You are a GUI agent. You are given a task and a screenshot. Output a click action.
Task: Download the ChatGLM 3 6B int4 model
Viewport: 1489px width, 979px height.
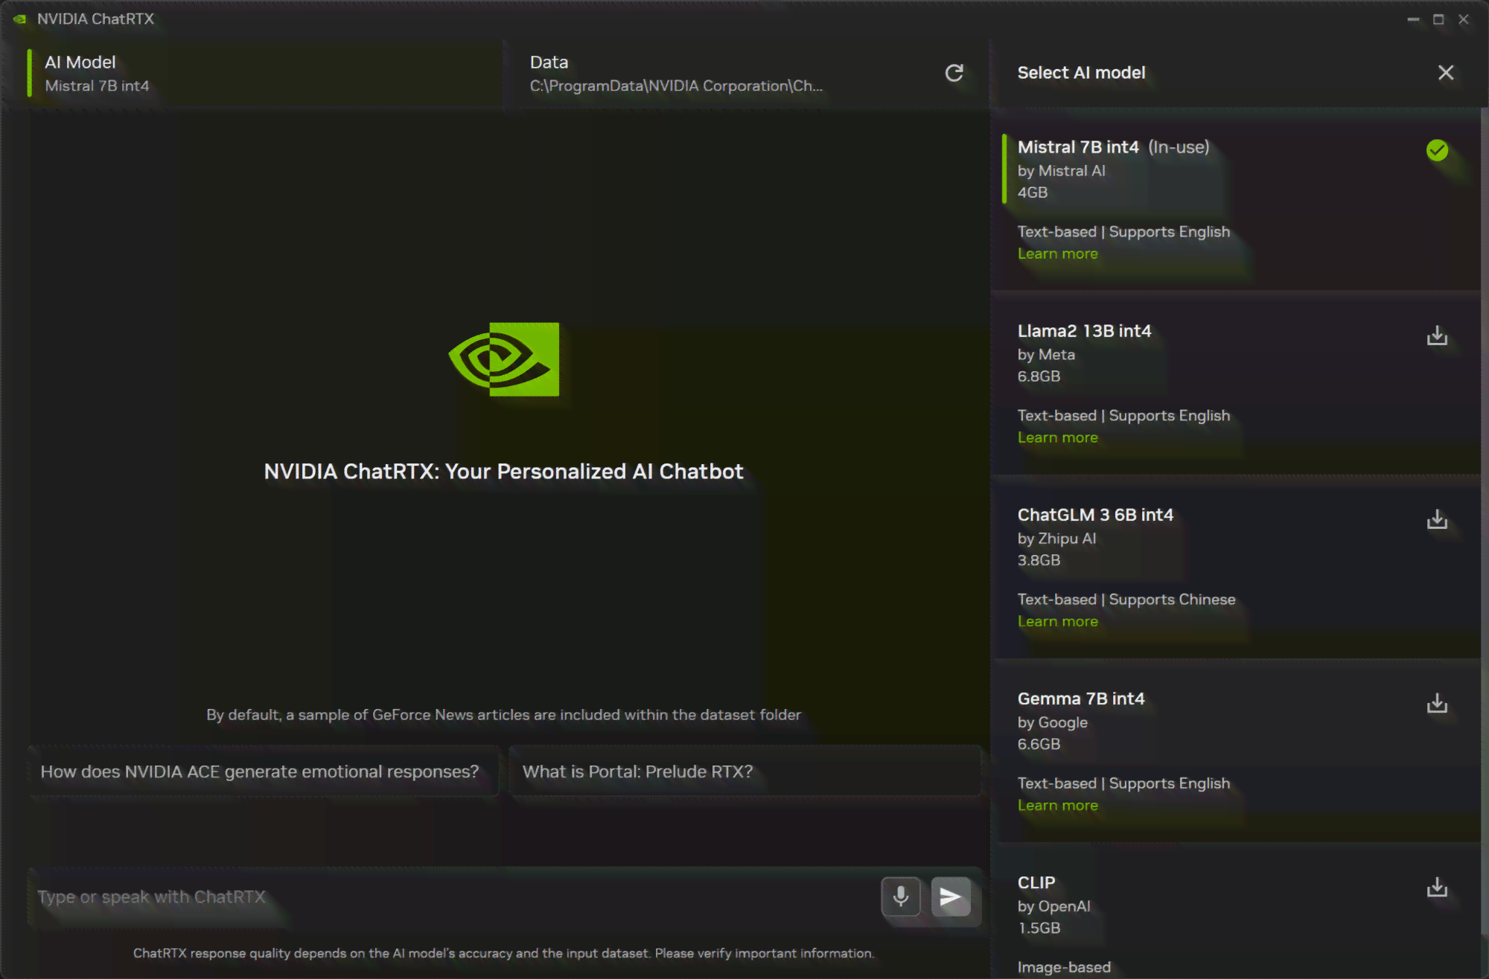point(1437,520)
